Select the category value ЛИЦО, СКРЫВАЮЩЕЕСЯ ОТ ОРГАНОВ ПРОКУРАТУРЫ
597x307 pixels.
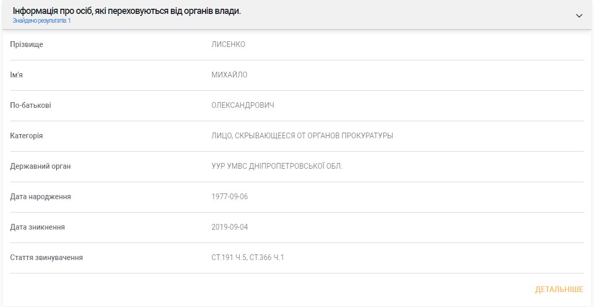[302, 136]
